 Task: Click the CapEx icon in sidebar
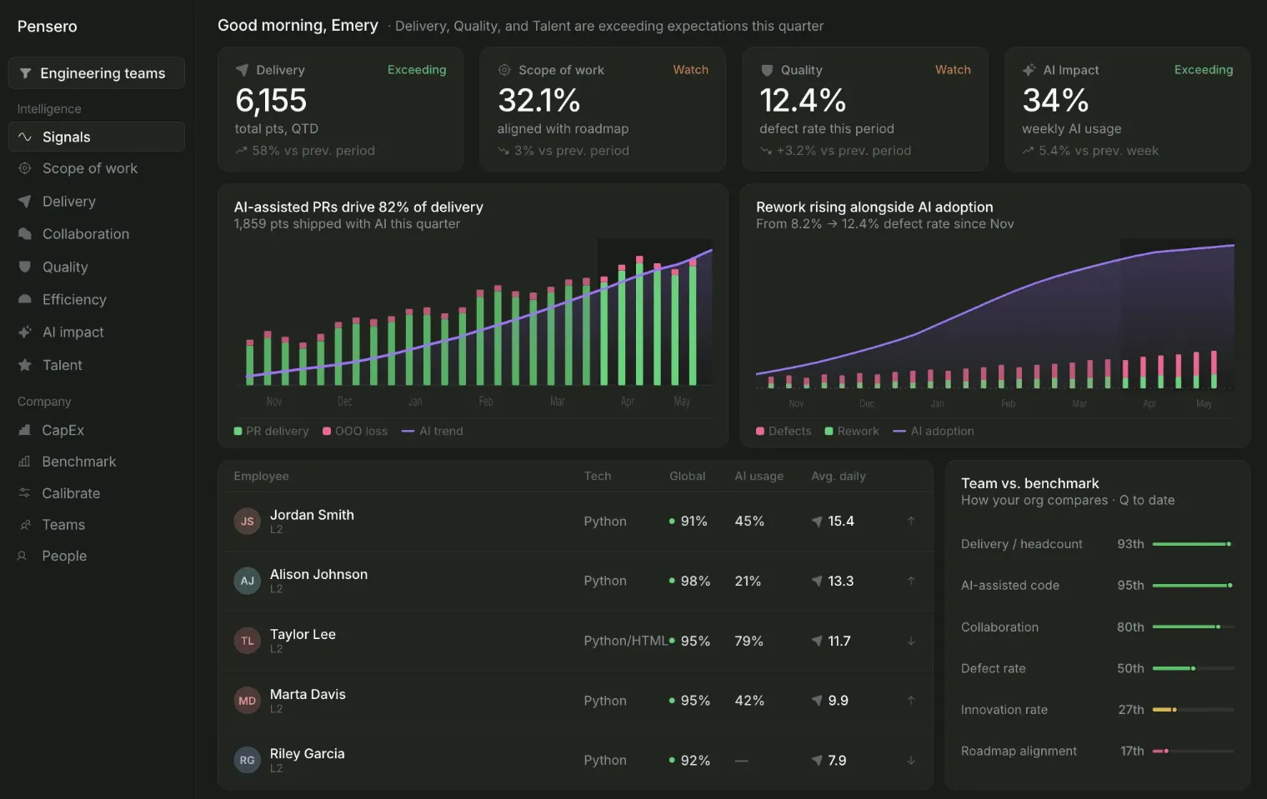click(x=24, y=431)
